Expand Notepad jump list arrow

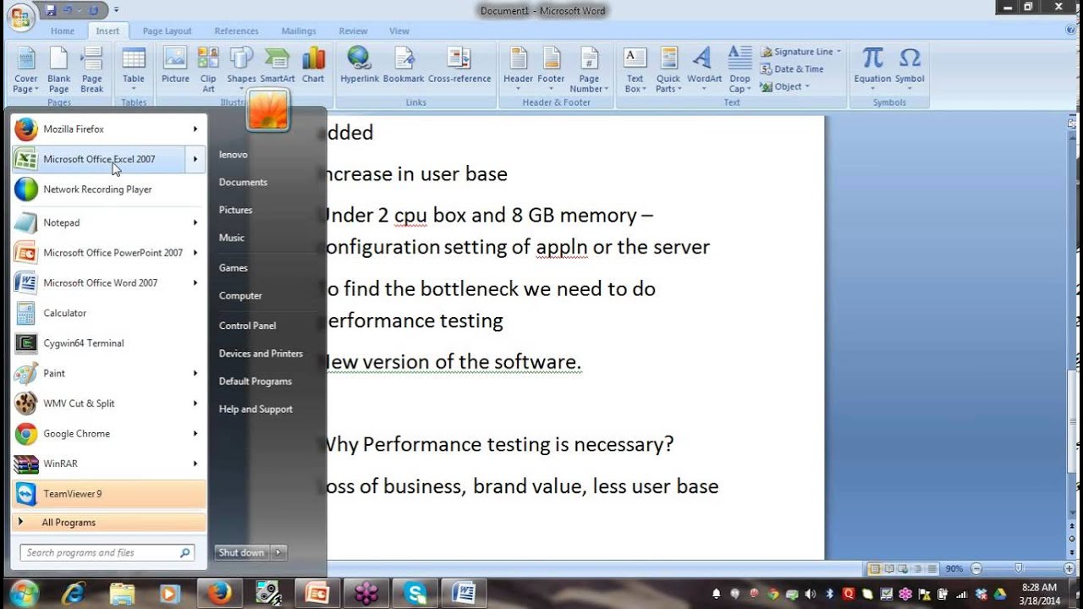(195, 222)
